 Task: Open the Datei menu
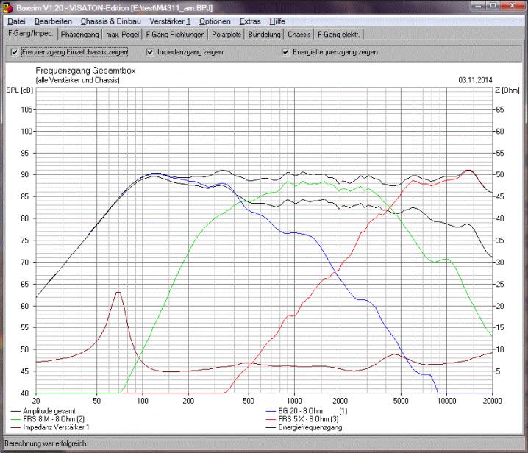coord(16,21)
